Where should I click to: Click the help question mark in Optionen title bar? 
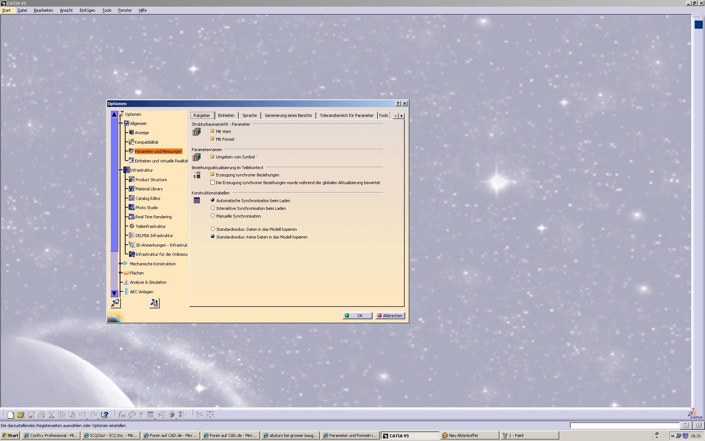coord(398,104)
